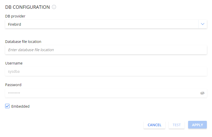212x137 pixels.
Task: Click the password dots text
Action: 14,93
